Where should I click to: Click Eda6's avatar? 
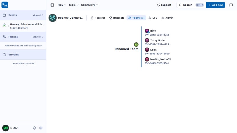pos(147,50)
